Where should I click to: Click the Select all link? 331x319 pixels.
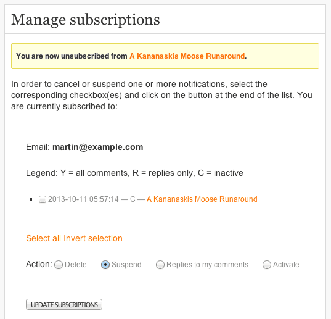[x=44, y=238]
